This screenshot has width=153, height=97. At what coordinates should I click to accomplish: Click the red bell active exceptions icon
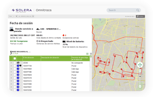tap(63, 35)
